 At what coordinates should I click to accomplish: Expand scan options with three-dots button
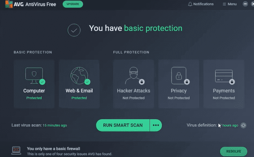(156, 125)
